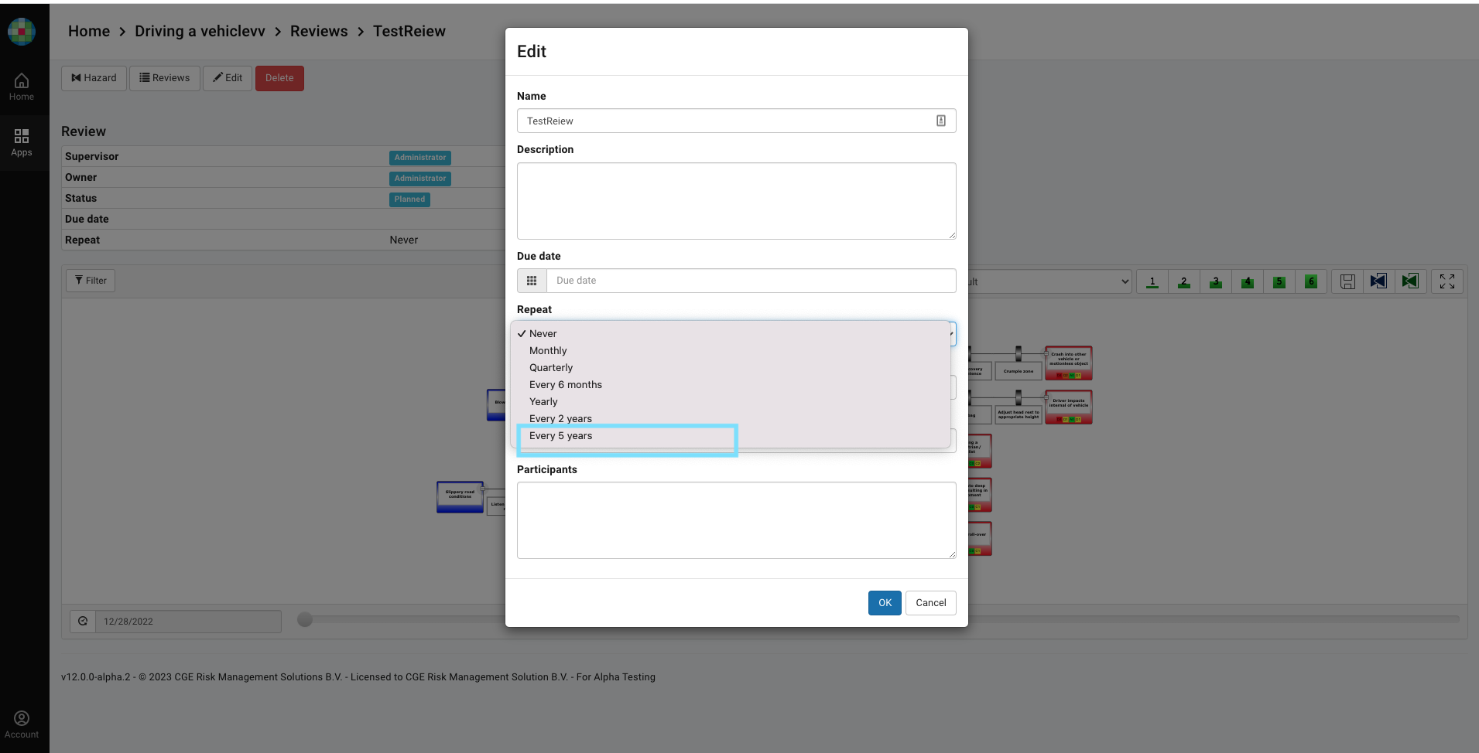Confirm the edit with OK
This screenshot has width=1479, height=753.
(x=885, y=603)
